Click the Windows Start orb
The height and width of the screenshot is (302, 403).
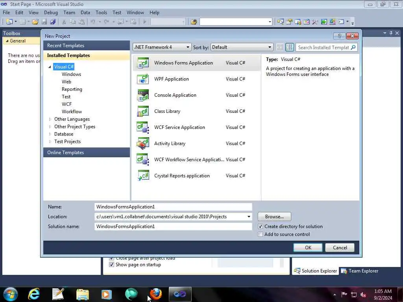tap(11, 294)
